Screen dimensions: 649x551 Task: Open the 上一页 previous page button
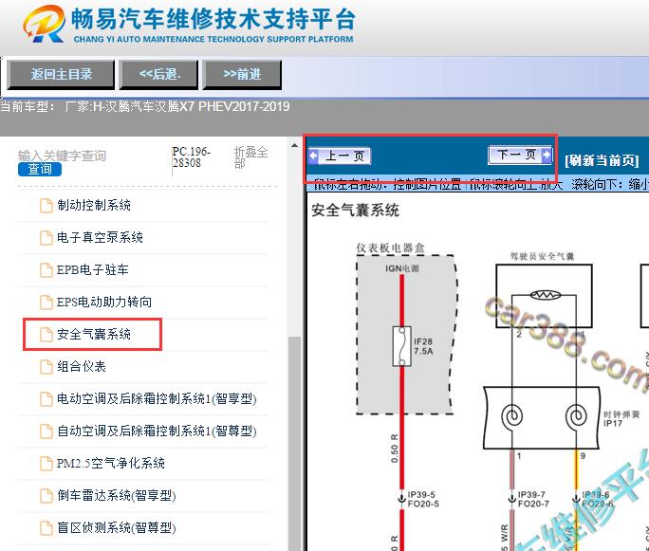(x=340, y=156)
